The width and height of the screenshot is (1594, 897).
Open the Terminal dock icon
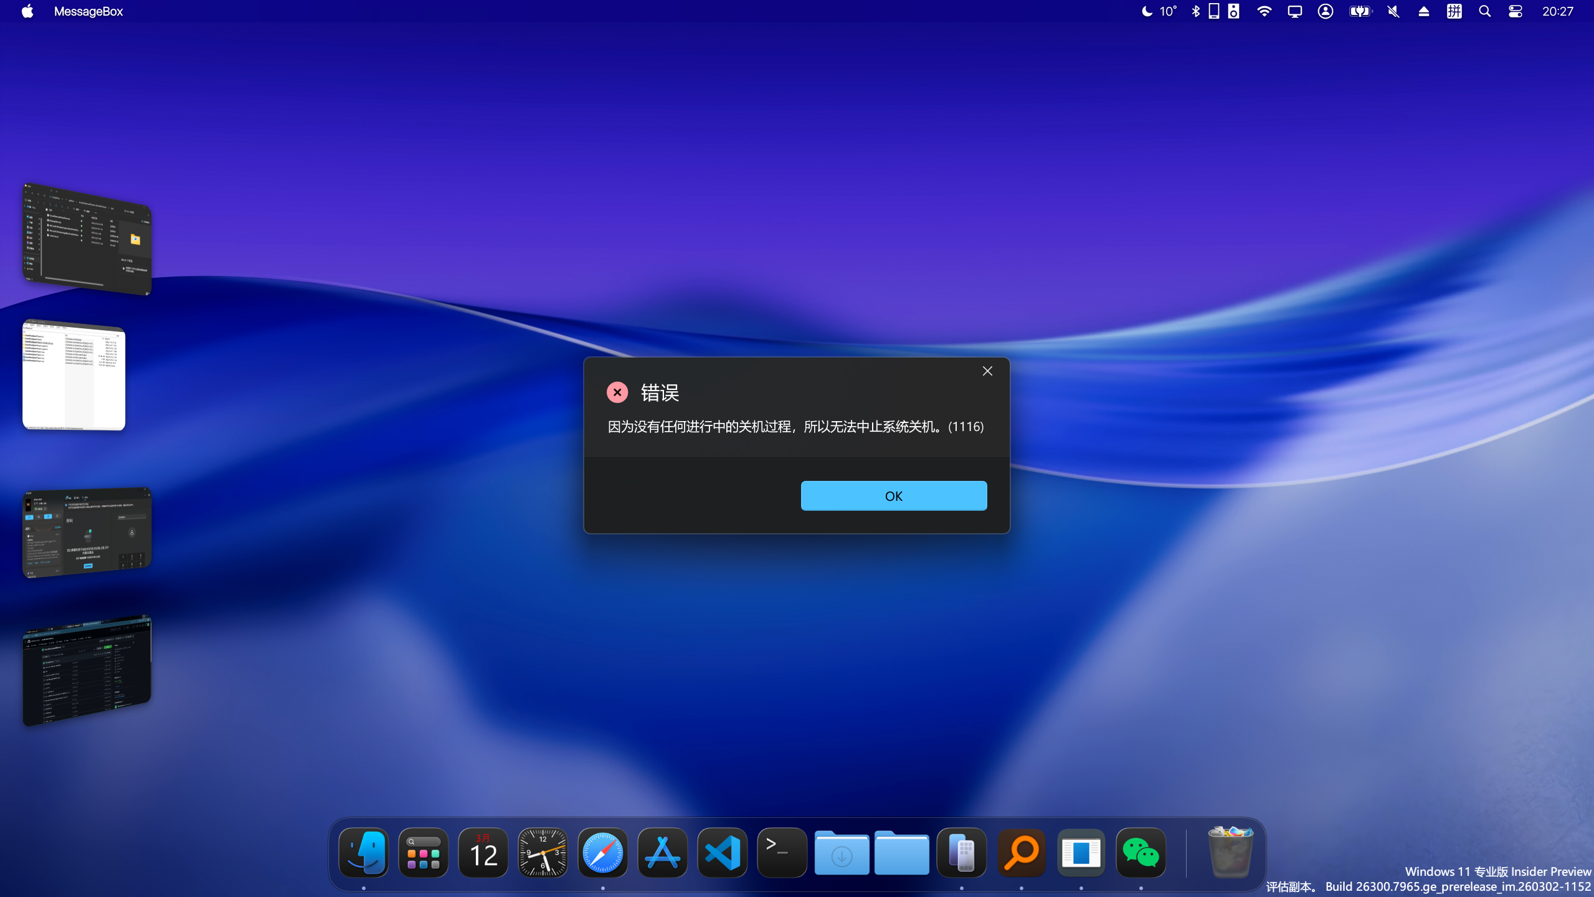tap(782, 853)
